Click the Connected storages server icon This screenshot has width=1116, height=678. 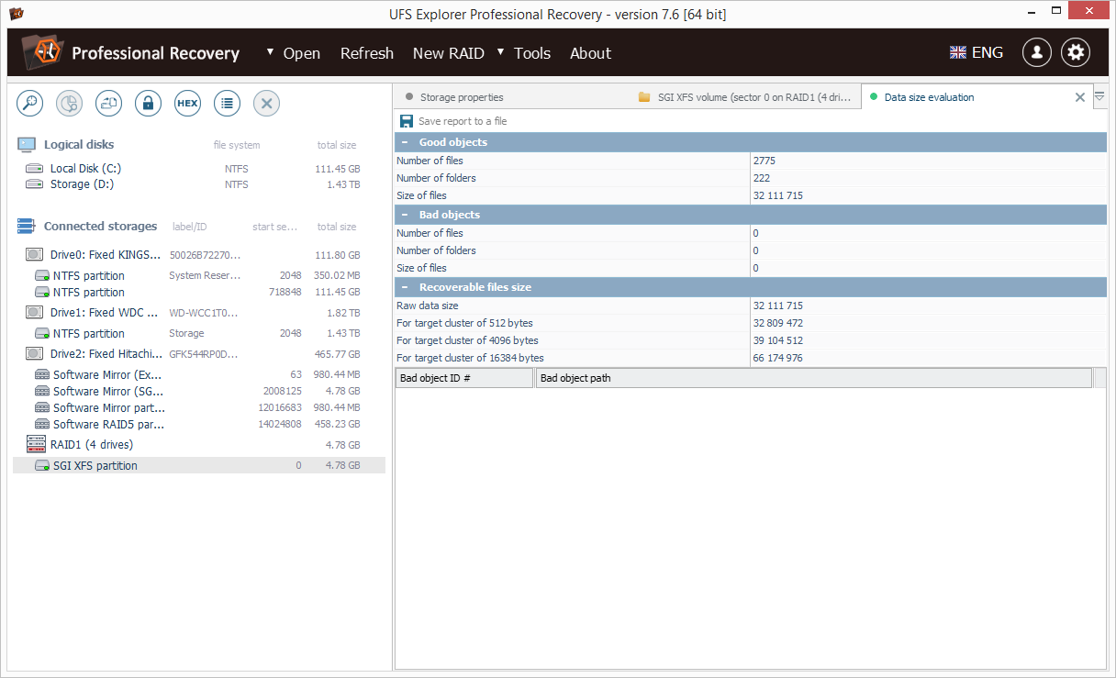[x=27, y=227]
